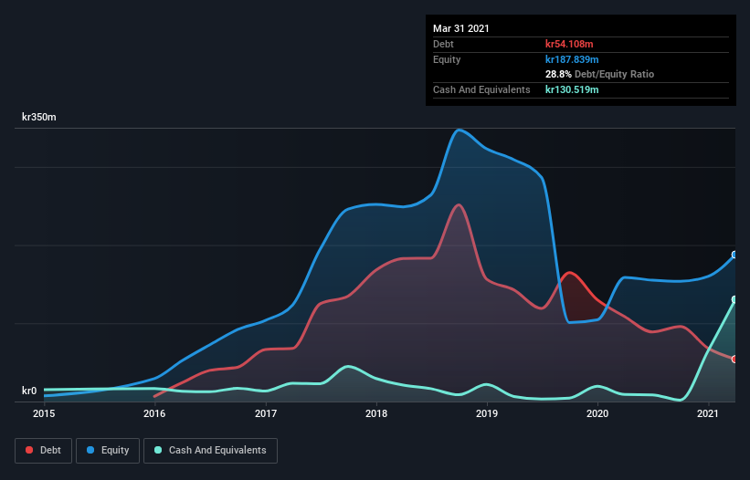Viewport: 750px width, 480px height.
Task: Click the kr54.108m debt value
Action: 569,44
